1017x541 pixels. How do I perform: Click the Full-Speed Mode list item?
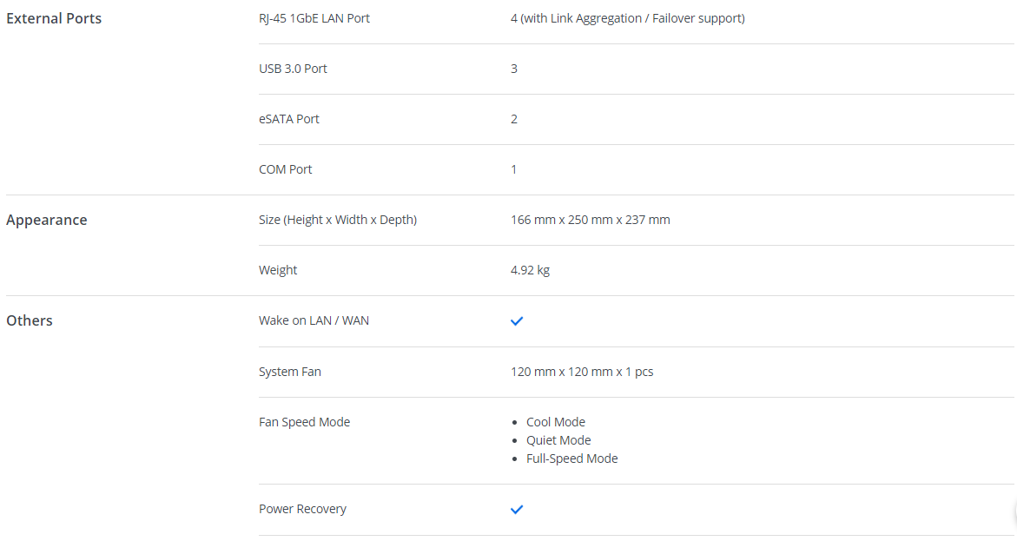tap(572, 459)
